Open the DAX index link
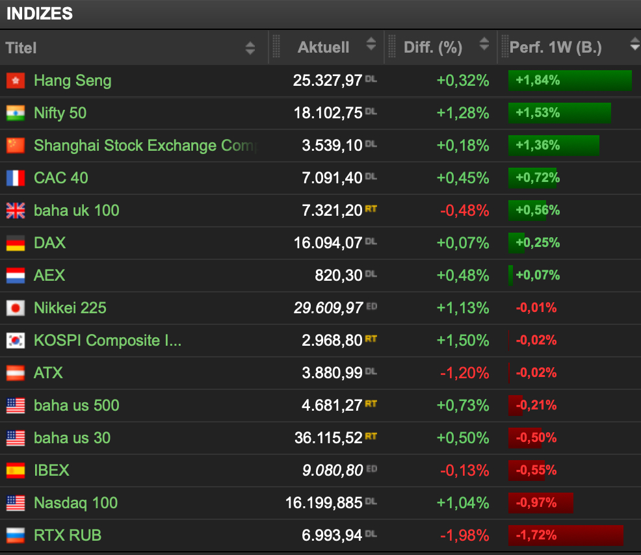This screenshot has width=641, height=555. click(49, 243)
